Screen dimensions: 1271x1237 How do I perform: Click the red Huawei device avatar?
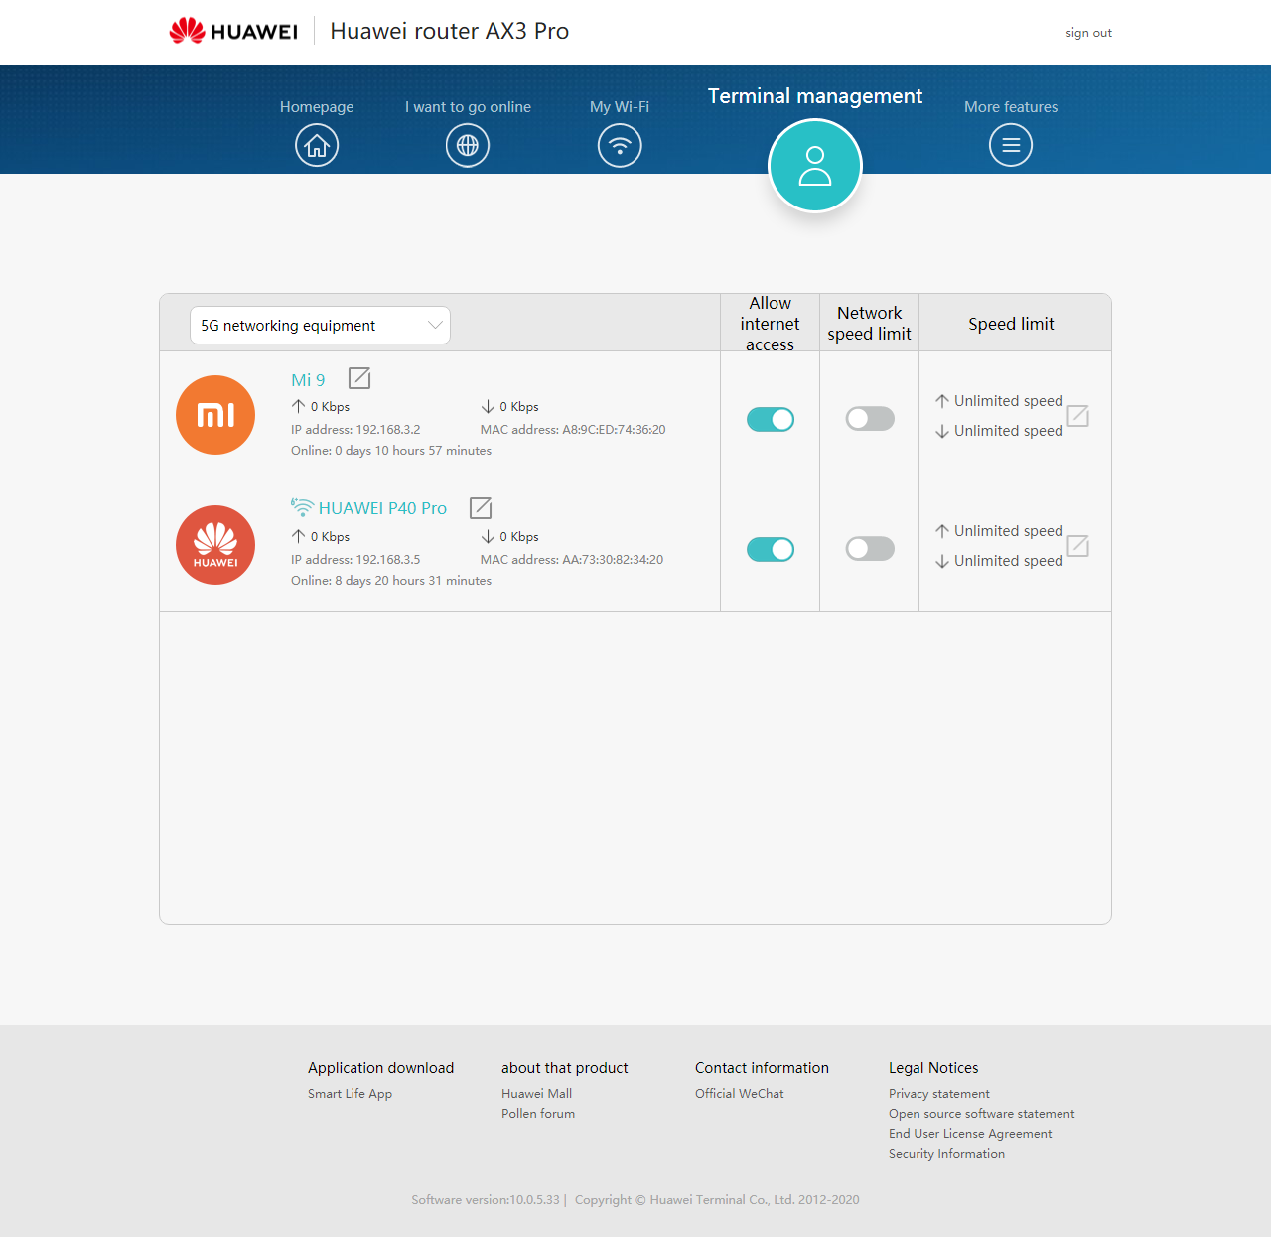(215, 545)
